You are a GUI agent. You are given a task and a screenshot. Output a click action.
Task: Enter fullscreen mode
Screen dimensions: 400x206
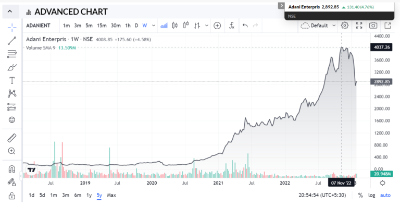click(359, 26)
